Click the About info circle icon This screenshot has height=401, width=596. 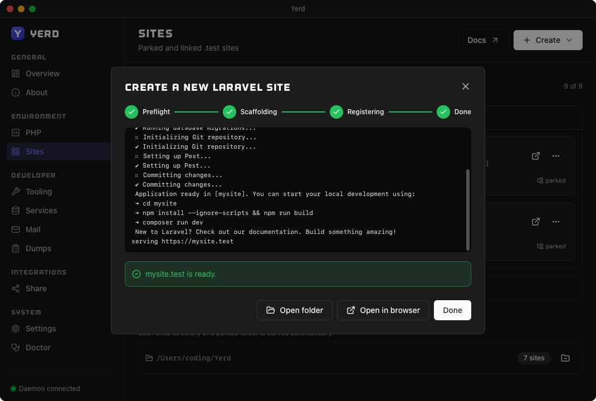click(16, 92)
